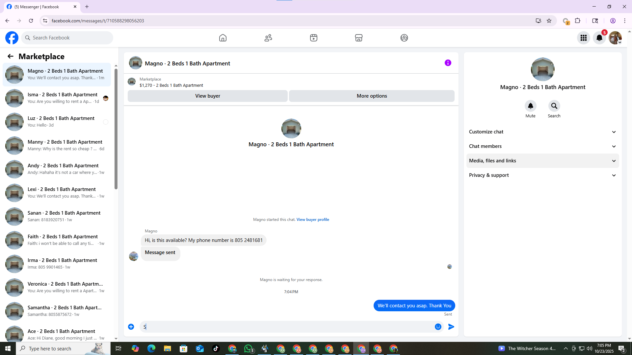Click the notifications bell icon
This screenshot has width=632, height=355.
tap(599, 38)
